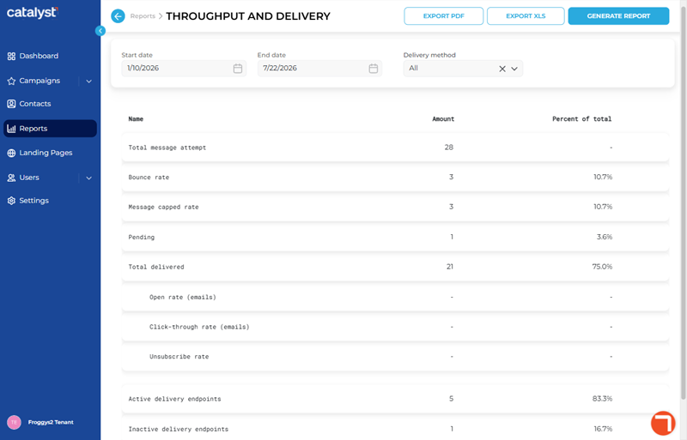Screen dimensions: 687x440
Task: Expand the Users submenu chevron
Action: coord(89,178)
